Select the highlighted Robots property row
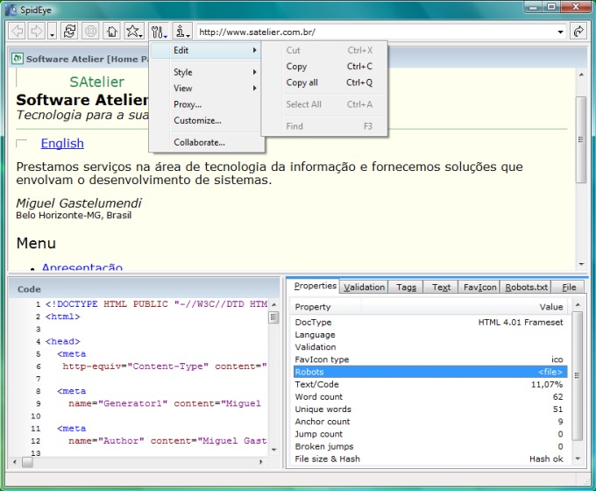This screenshot has width=596, height=491. pyautogui.click(x=430, y=372)
